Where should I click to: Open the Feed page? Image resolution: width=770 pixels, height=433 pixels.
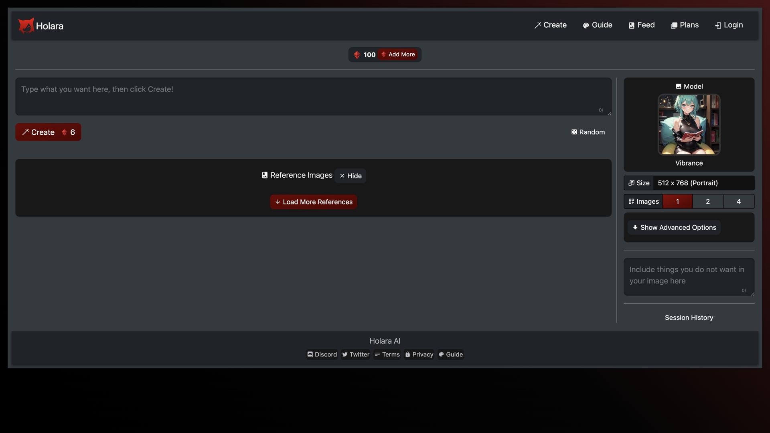click(x=641, y=25)
